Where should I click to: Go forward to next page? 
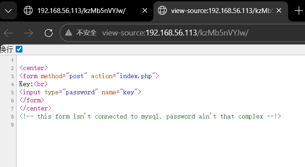click(28, 33)
